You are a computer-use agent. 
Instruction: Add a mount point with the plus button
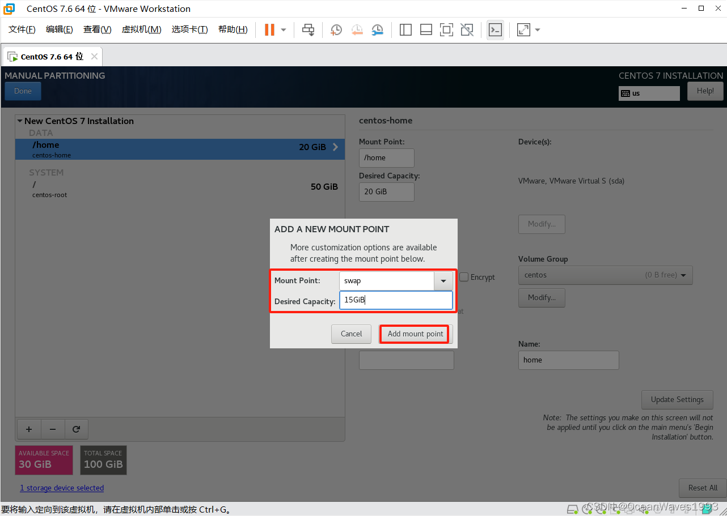pos(29,429)
